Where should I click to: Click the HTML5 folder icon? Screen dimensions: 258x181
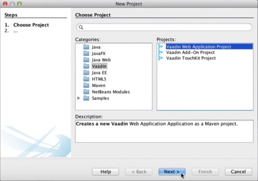coord(86,79)
